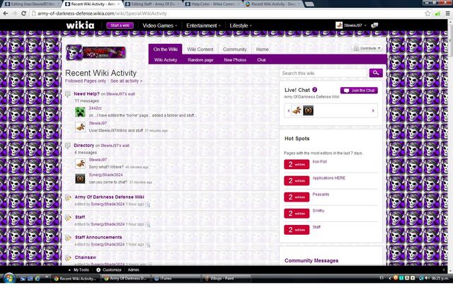Click Directory thread bubble icon
Viewport: 453px width, 302px height.
pyautogui.click(x=68, y=146)
